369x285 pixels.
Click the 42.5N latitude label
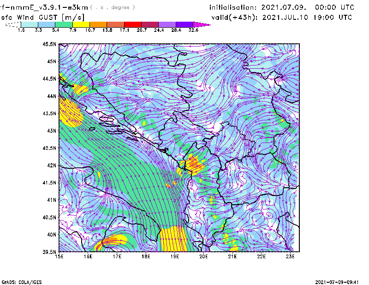point(49,148)
